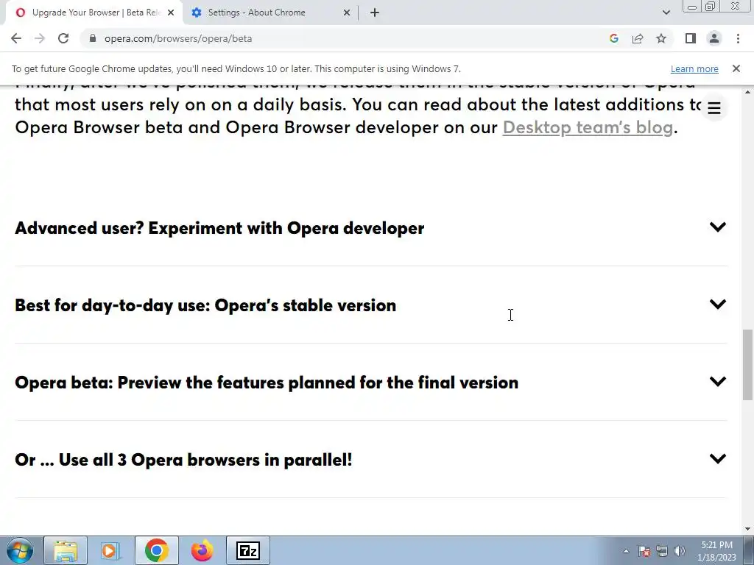View site information lock icon
Screen dimensions: 754x565
92,38
